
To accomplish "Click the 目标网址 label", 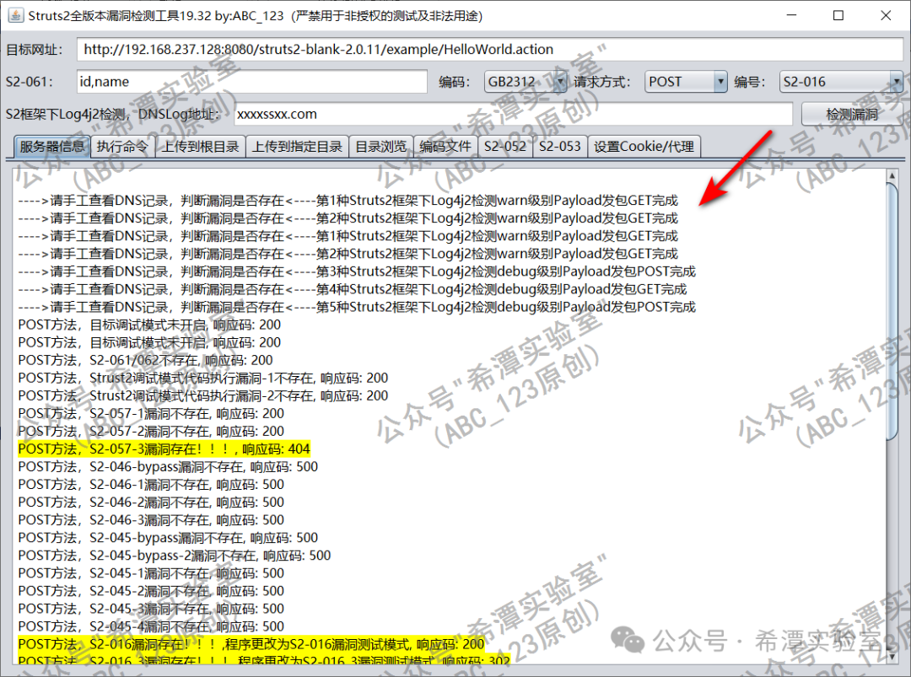I will click(34, 50).
